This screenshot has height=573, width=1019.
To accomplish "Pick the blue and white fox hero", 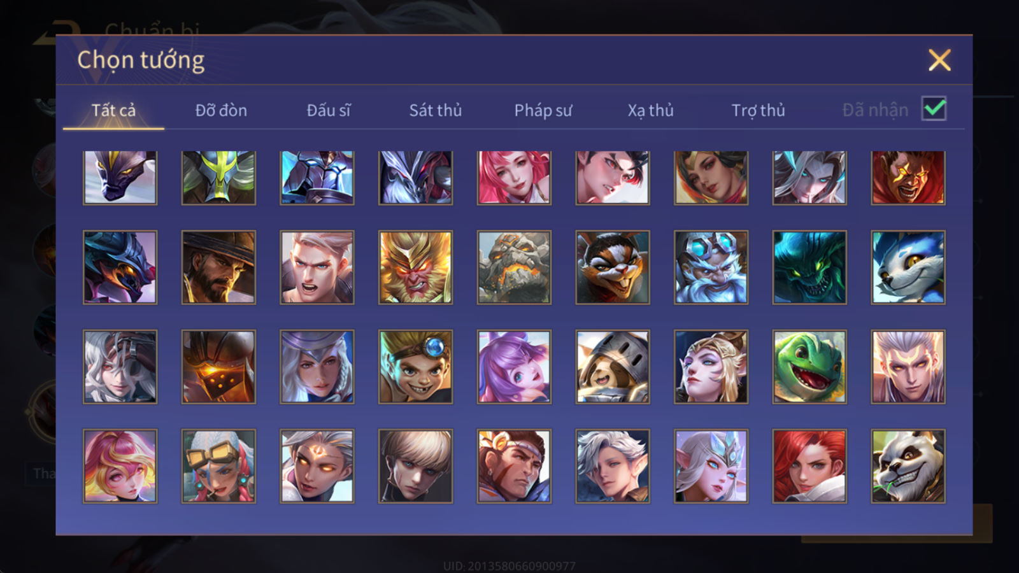I will tap(908, 267).
